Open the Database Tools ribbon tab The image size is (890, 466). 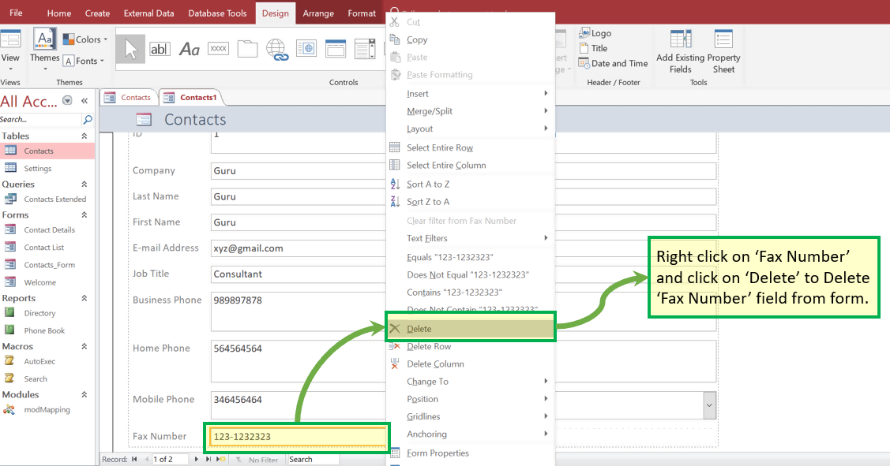[217, 13]
